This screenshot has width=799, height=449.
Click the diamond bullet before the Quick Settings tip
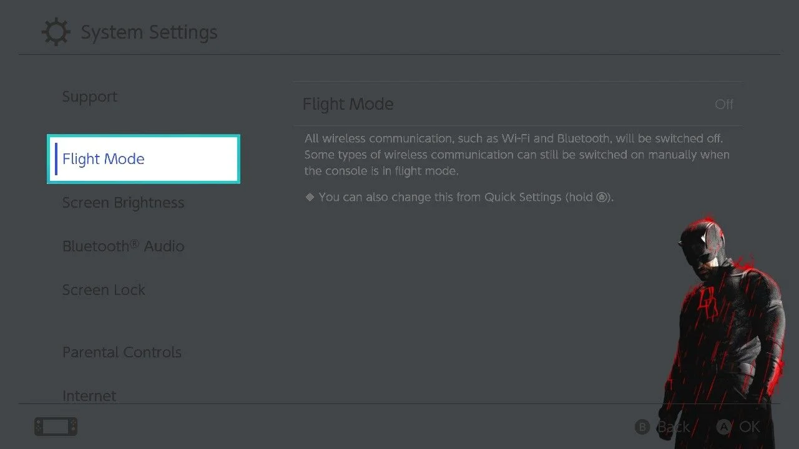pos(309,197)
